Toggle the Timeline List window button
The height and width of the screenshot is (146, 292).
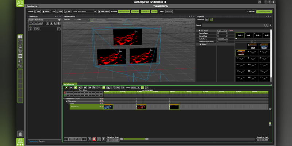(x=145, y=12)
